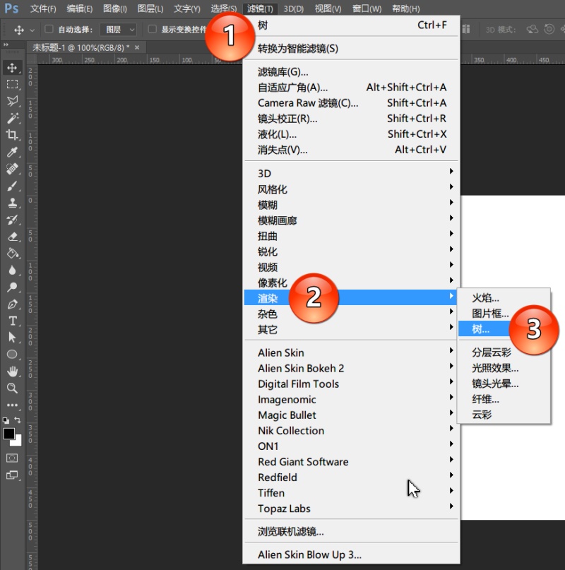Choose Alien Skin Blow Up 3...
The width and height of the screenshot is (565, 570).
351,554
